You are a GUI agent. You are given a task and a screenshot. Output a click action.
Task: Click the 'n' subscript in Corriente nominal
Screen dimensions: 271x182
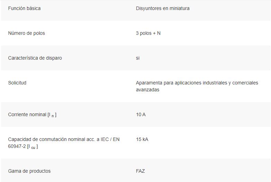point(53,116)
